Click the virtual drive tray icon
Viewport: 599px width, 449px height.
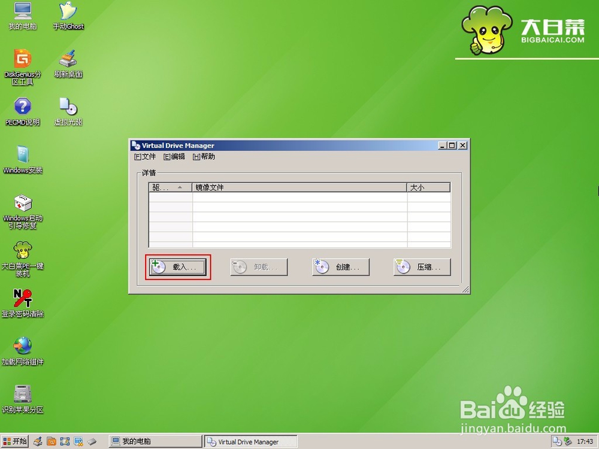pyautogui.click(x=557, y=442)
